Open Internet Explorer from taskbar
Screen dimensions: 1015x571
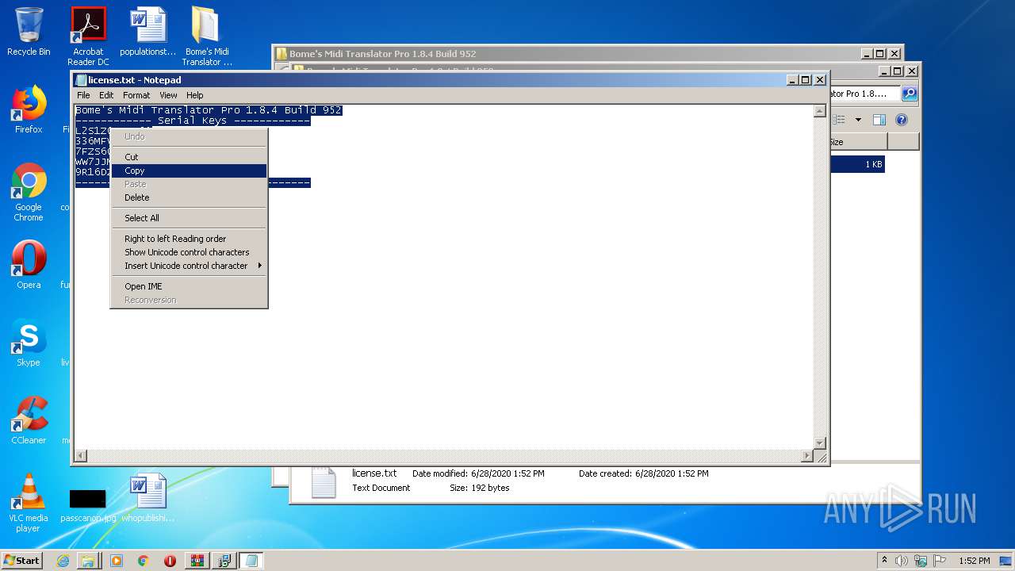pyautogui.click(x=63, y=561)
